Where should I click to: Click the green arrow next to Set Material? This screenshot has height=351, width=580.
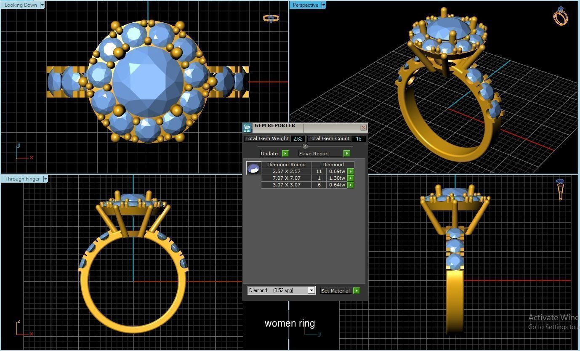coord(357,290)
